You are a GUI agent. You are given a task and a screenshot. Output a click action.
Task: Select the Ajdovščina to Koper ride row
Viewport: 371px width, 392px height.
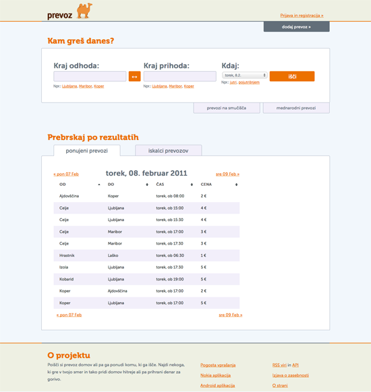[x=146, y=196]
